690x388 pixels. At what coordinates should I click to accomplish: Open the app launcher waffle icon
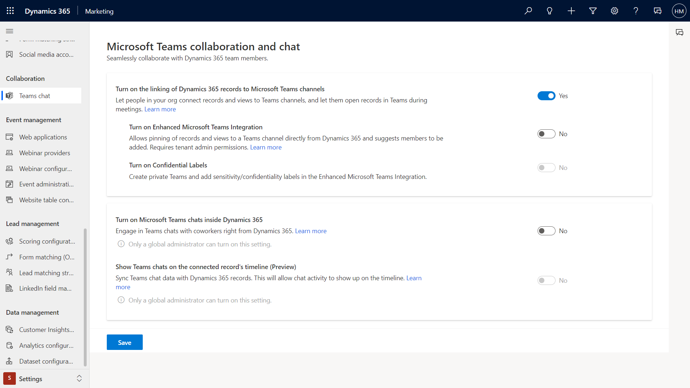pos(10,11)
